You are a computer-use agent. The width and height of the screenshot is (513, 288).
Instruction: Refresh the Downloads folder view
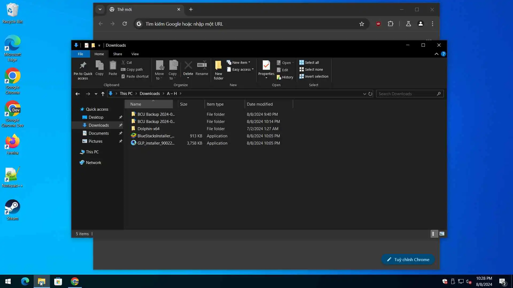[x=370, y=94]
